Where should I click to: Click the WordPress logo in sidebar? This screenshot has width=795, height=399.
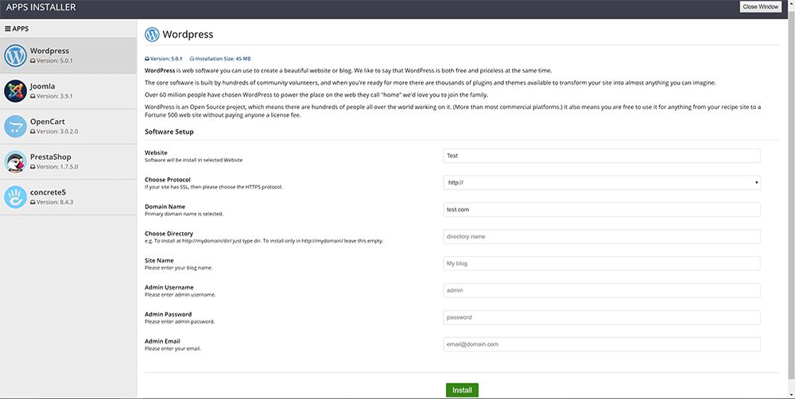pos(15,56)
